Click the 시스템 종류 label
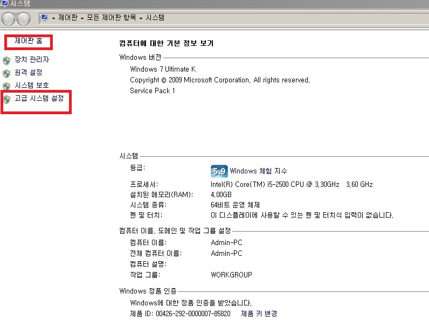 coord(148,205)
